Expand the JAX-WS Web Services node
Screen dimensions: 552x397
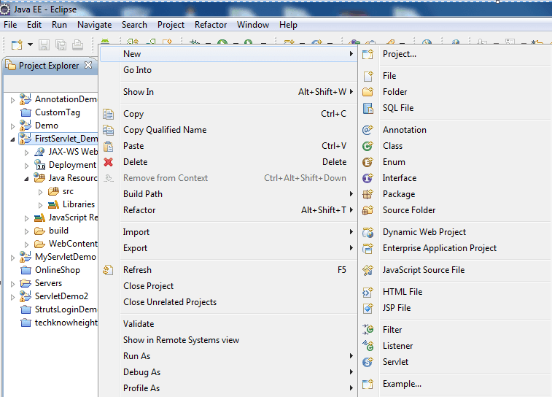tap(27, 153)
